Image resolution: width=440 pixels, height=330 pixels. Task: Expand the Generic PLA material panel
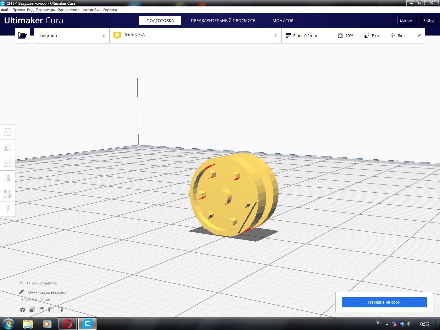coord(195,36)
